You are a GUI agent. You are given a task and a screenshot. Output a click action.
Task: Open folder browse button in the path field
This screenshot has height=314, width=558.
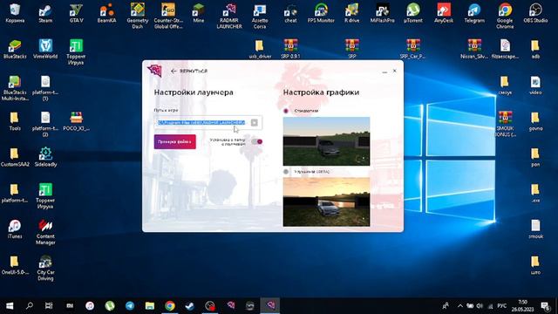point(254,122)
